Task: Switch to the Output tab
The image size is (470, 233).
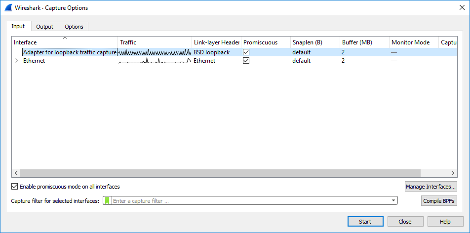Action: 45,27
